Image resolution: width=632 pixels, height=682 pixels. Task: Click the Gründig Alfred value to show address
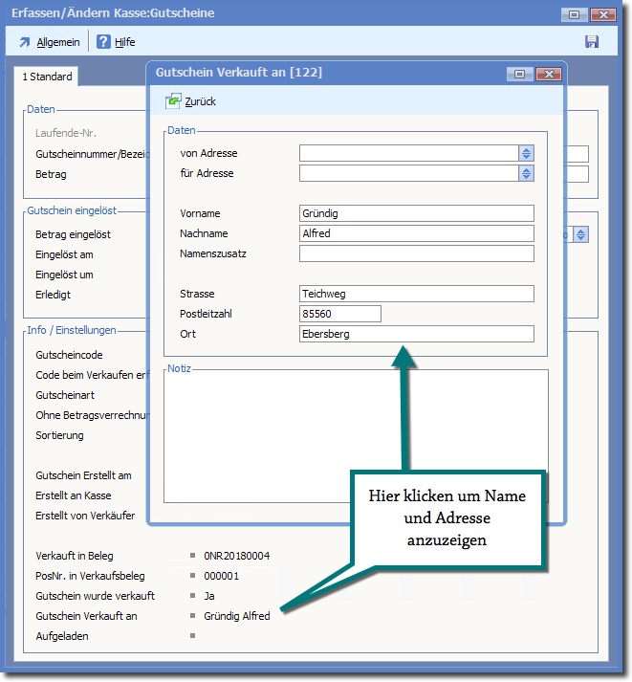[x=237, y=616]
